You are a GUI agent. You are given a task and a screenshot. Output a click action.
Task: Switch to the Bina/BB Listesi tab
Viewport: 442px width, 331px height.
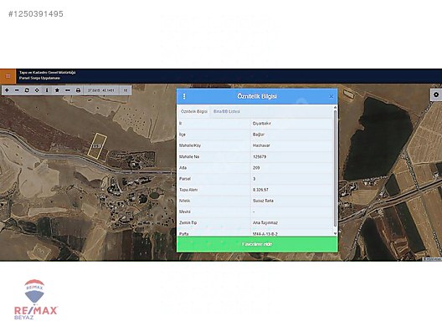(x=227, y=111)
